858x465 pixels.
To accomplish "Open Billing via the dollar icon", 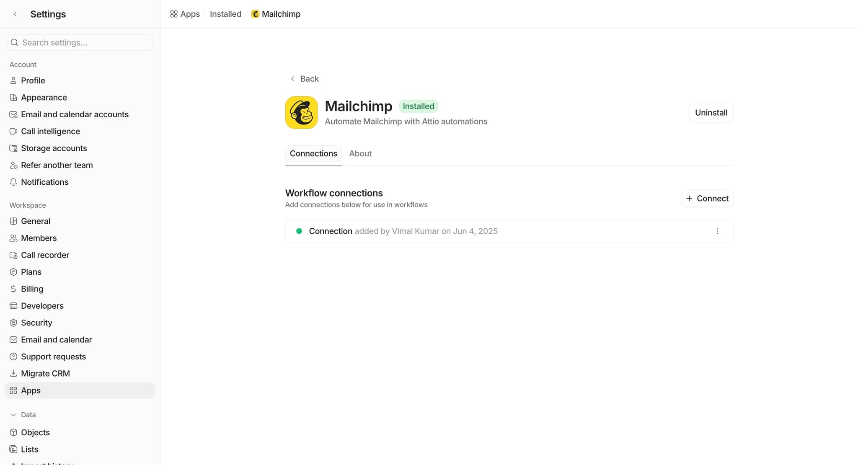I will tap(13, 289).
